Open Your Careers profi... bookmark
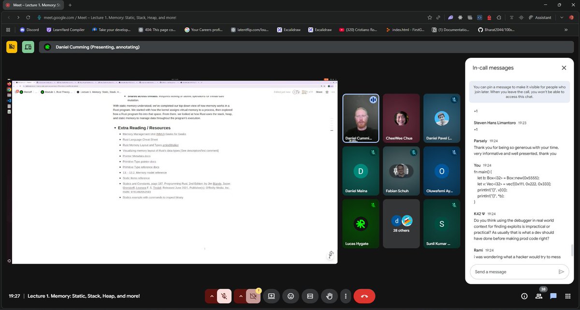 tap(203, 29)
